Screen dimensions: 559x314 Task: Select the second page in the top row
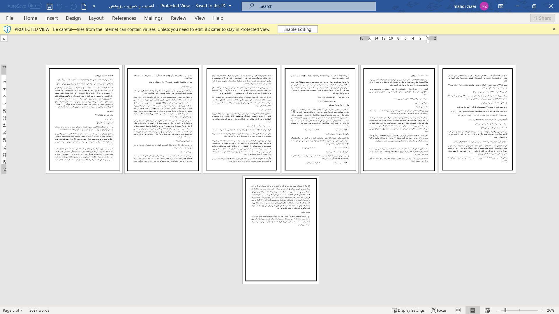click(x=163, y=119)
